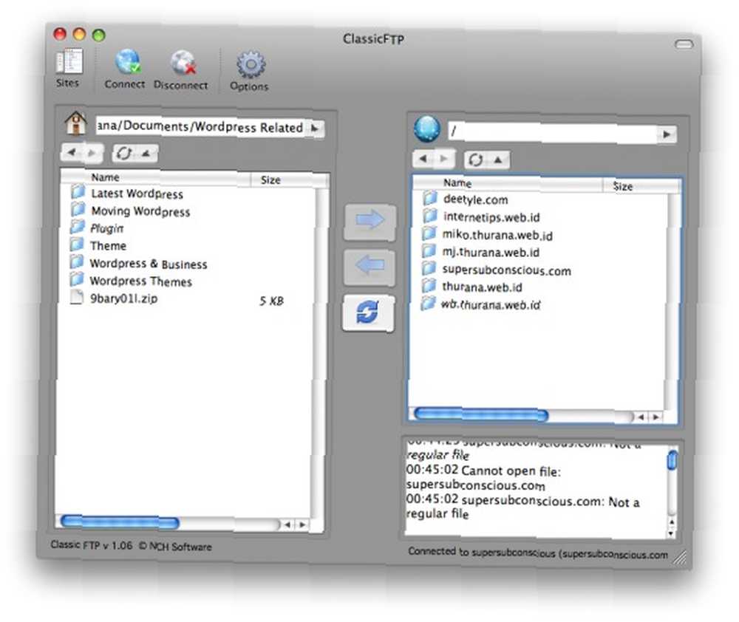Click log panel scroll up arrow
The image size is (739, 622).
pyautogui.click(x=671, y=522)
